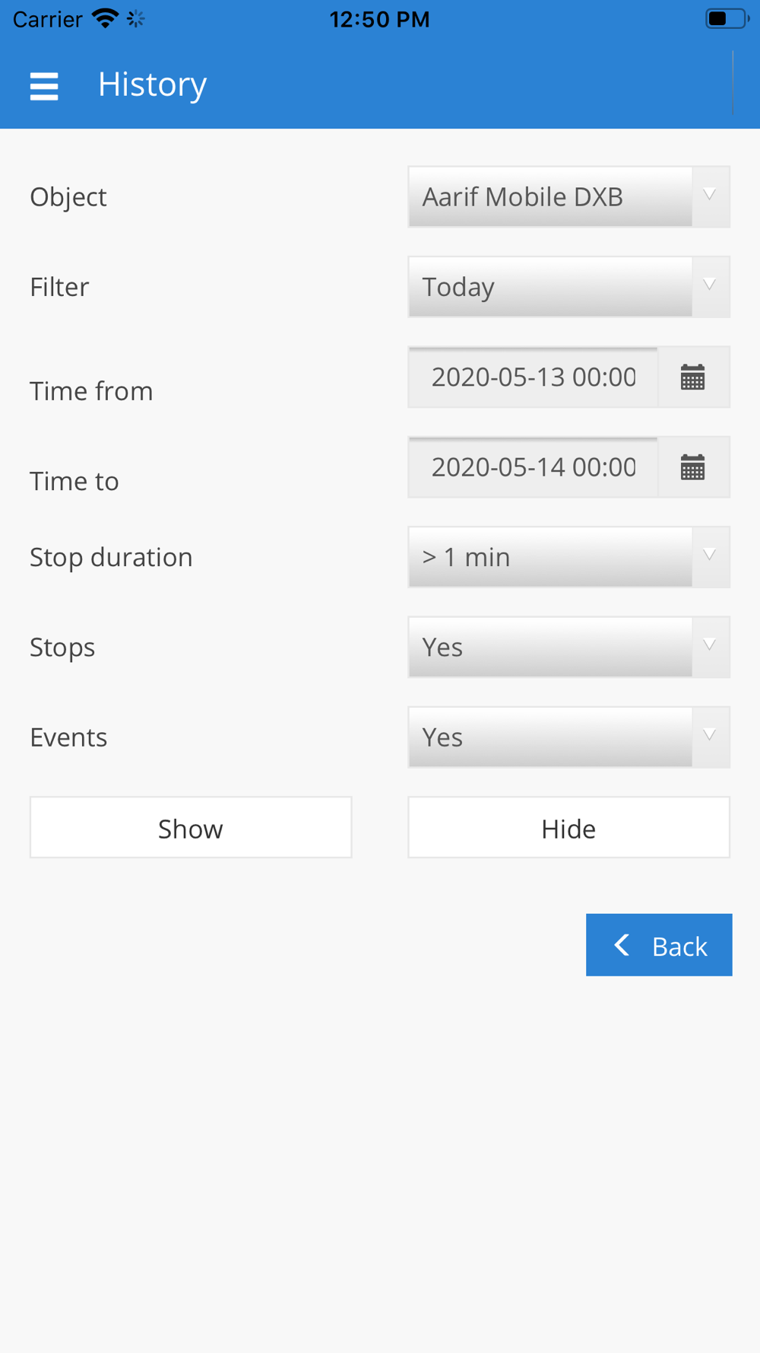Expand the Object dropdown arrow
The height and width of the screenshot is (1353, 760).
710,196
